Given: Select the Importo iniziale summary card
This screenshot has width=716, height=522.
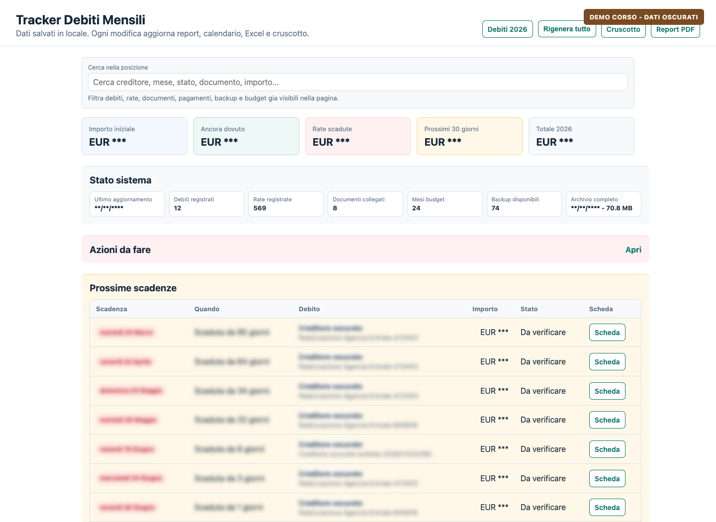Looking at the screenshot, I should coord(134,136).
